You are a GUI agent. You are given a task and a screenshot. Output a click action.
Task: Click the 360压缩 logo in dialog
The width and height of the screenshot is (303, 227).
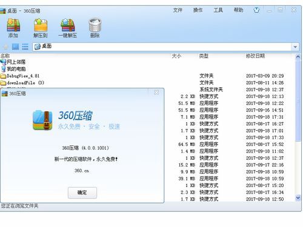click(x=42, y=120)
